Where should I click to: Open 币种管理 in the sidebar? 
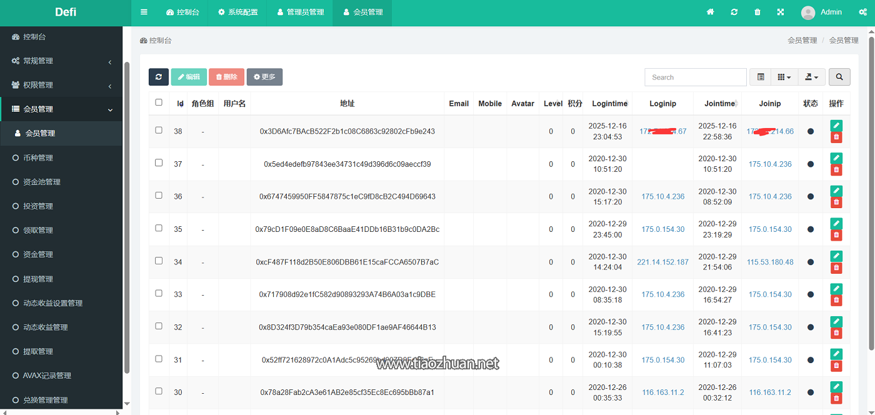[x=37, y=158]
